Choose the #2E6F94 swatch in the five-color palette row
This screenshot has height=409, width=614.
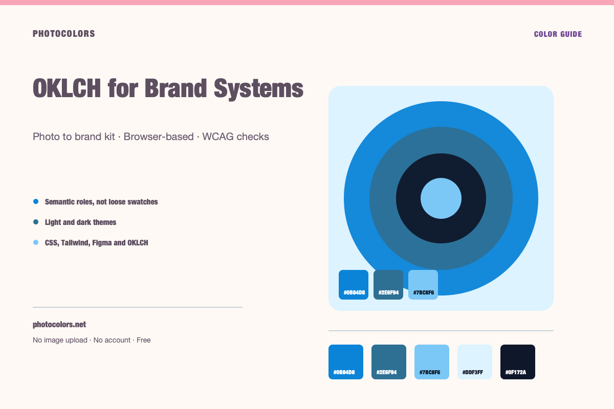(x=389, y=362)
